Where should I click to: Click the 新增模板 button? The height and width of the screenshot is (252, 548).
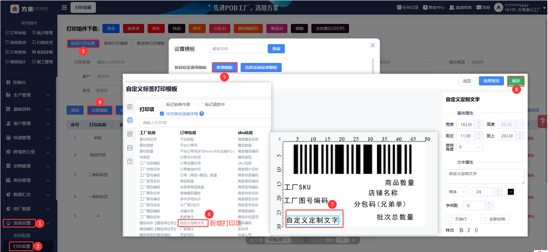coord(225,68)
